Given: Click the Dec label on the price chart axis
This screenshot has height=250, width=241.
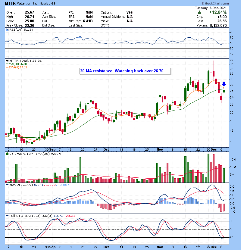Looking at the screenshot, I should 214,150.
